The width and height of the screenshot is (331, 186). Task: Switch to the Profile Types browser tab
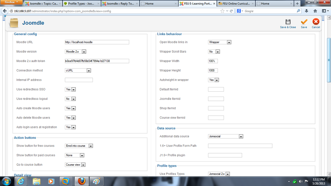81,4
